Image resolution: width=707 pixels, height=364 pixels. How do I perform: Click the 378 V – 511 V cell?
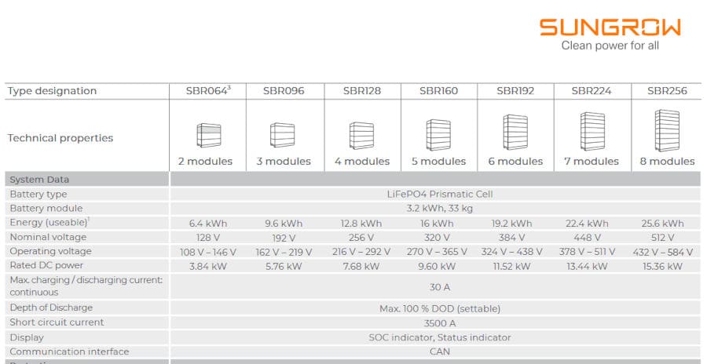[587, 252]
